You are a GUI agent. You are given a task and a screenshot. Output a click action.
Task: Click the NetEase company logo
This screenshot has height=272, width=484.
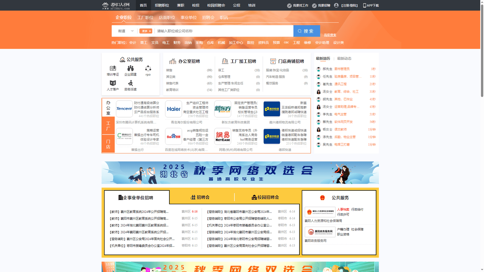[x=223, y=136]
